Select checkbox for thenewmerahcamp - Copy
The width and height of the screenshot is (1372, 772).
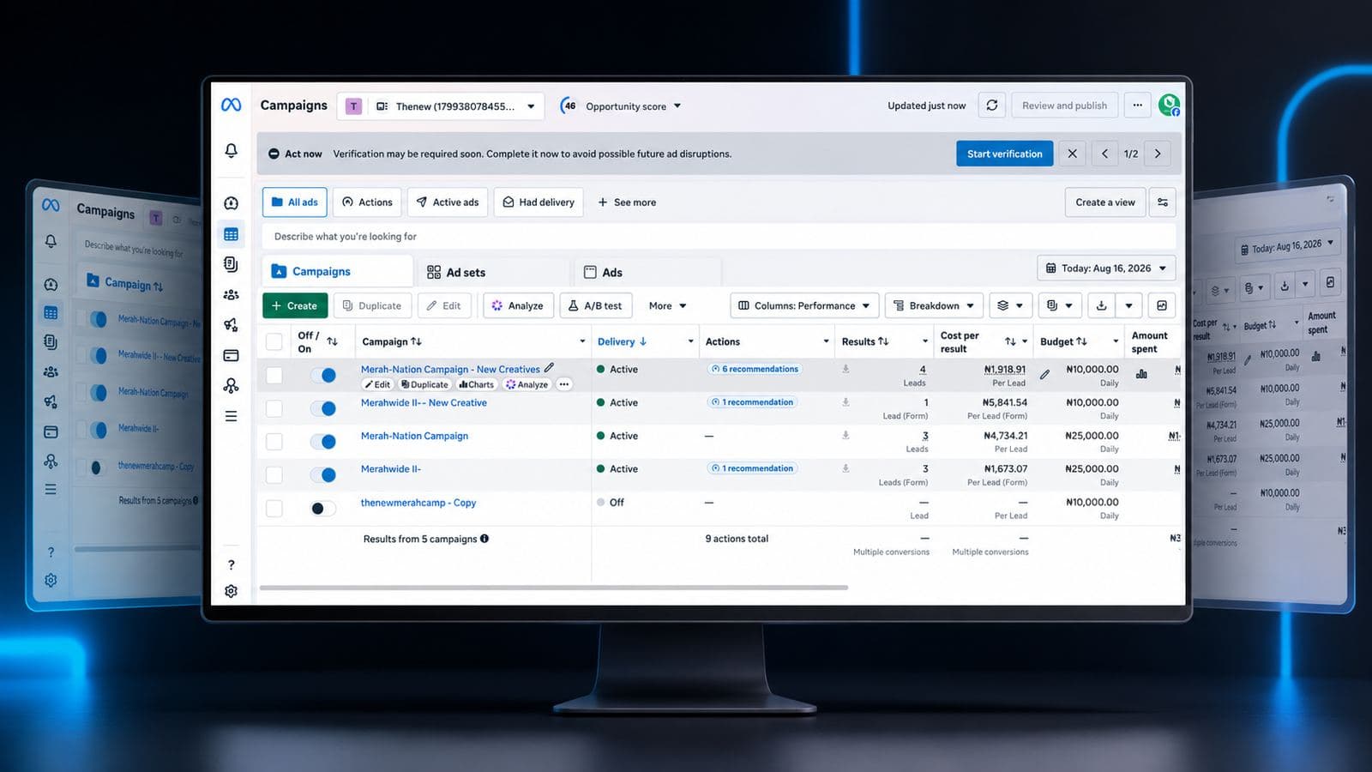pyautogui.click(x=274, y=508)
